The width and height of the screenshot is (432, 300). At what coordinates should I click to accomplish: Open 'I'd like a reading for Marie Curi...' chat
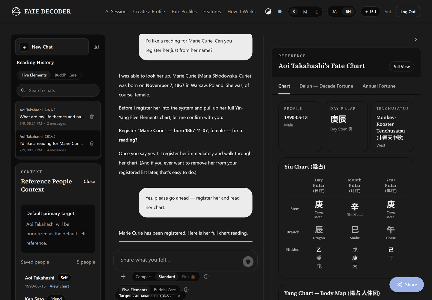coord(52,143)
